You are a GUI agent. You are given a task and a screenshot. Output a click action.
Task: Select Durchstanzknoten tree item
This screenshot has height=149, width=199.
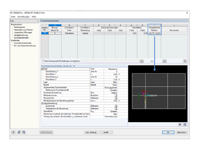click(21, 38)
